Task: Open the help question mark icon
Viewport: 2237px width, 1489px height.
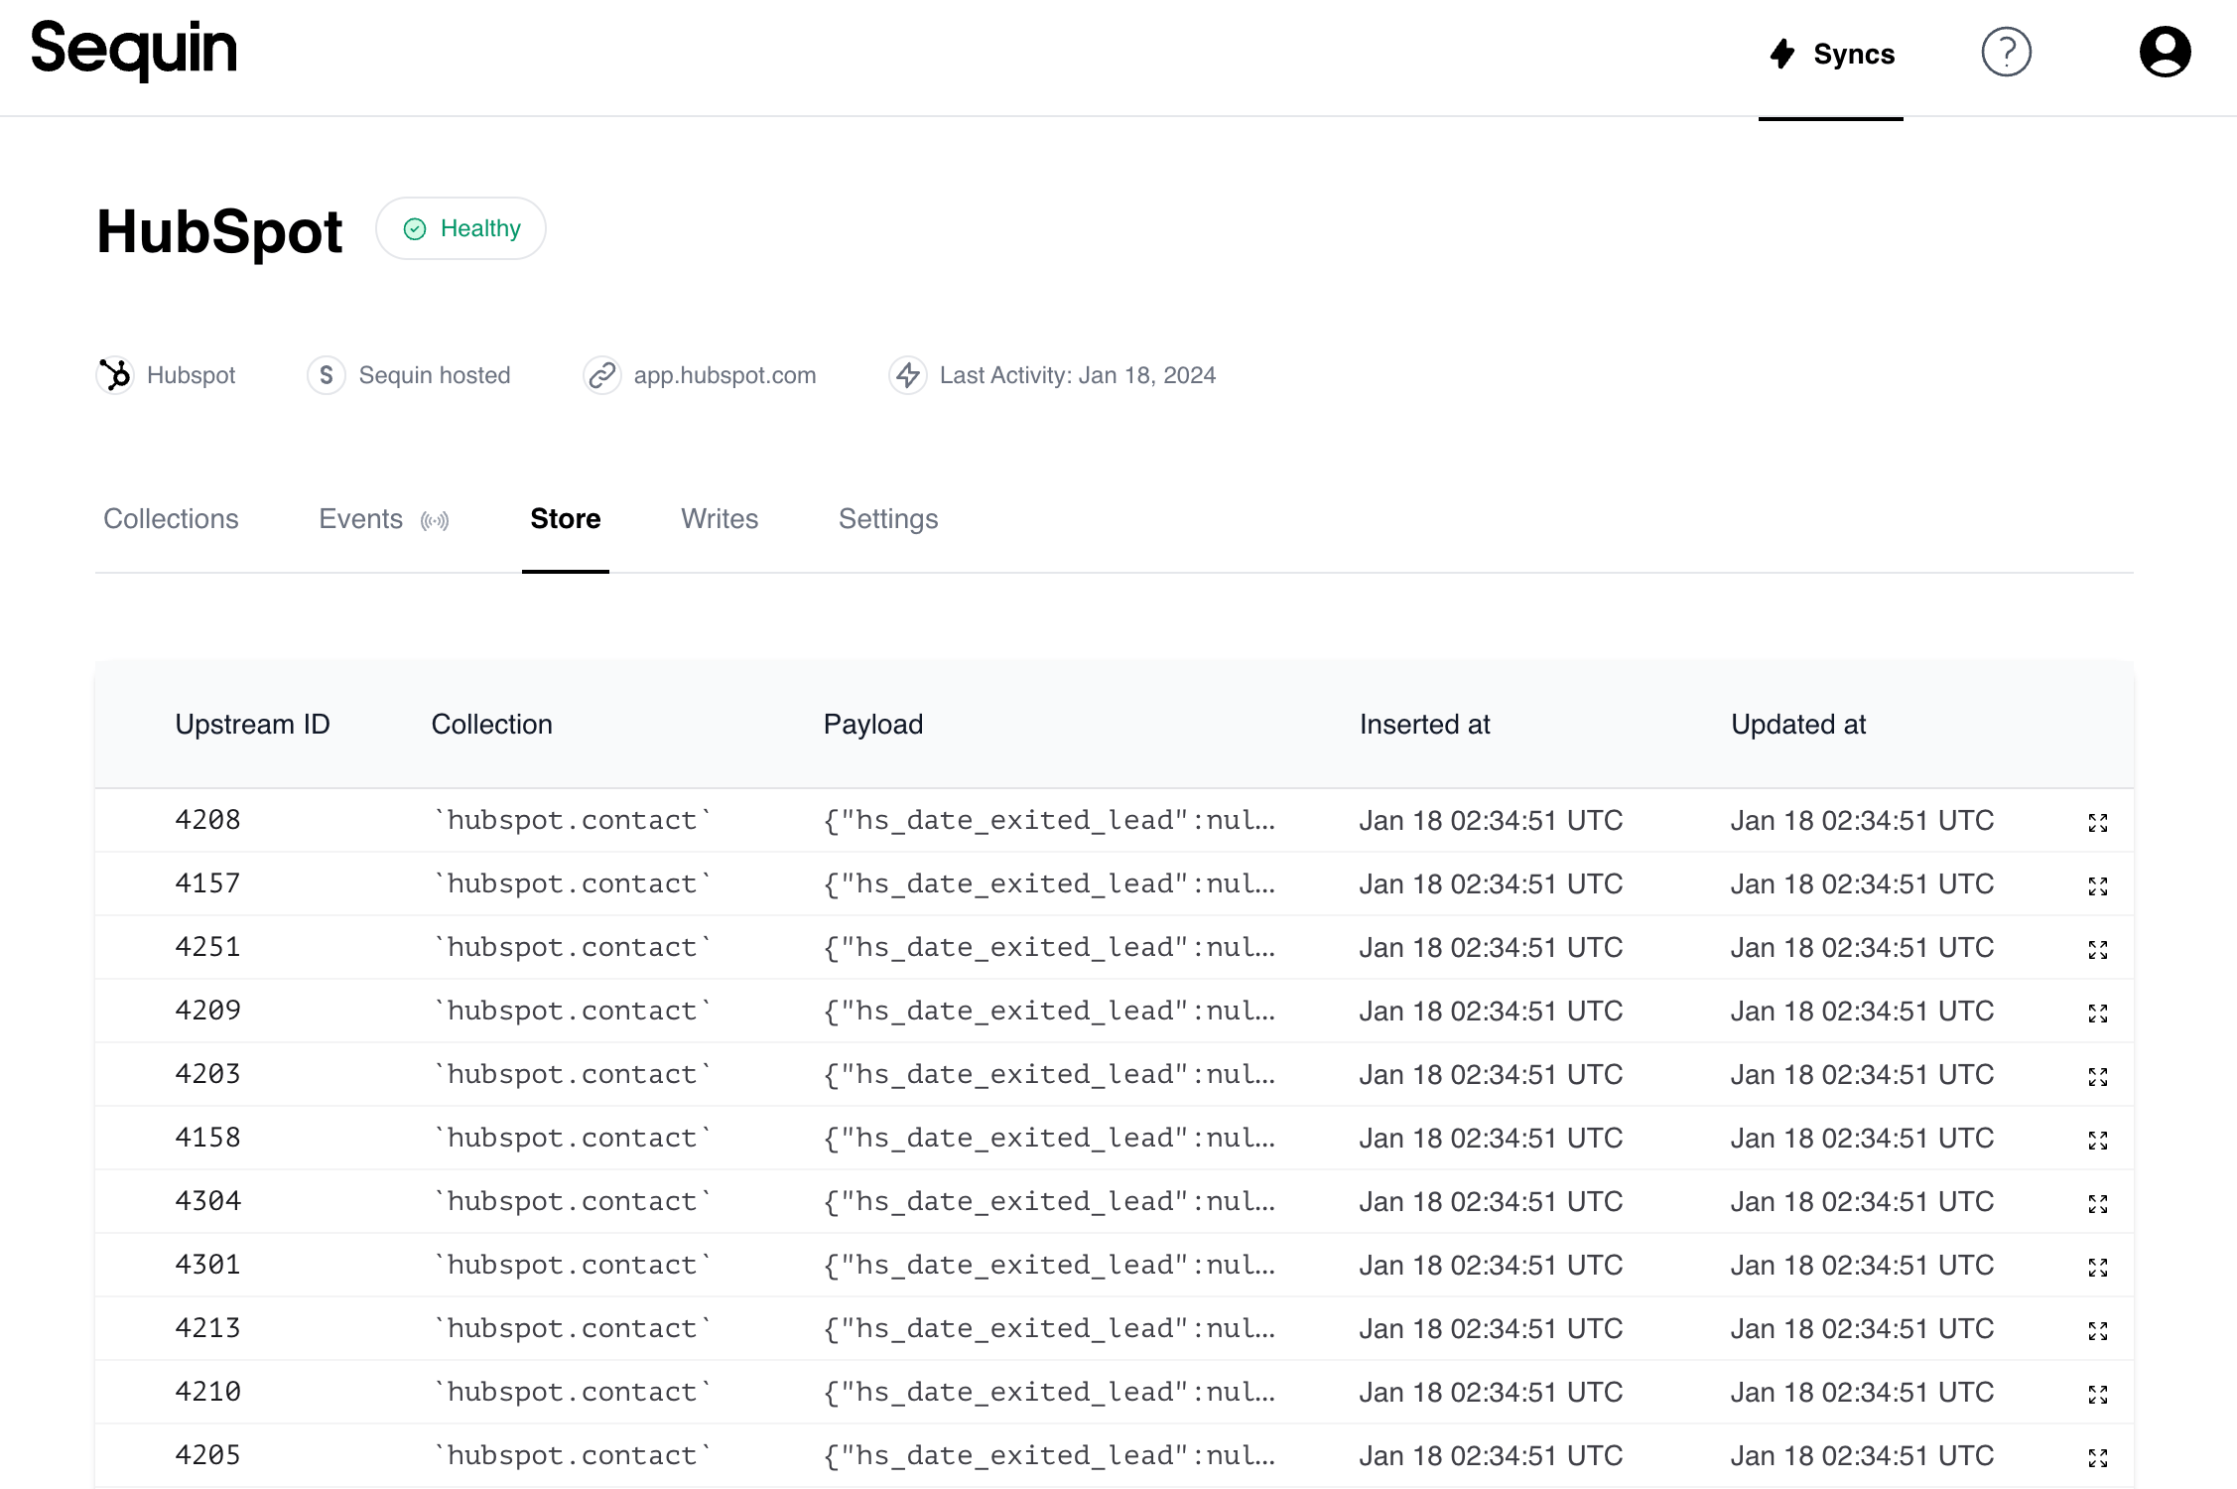Action: [2006, 53]
